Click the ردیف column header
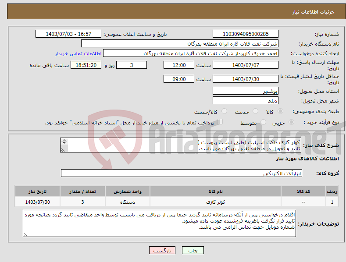The height and width of the screenshot is (262, 346). pyautogui.click(x=332, y=191)
